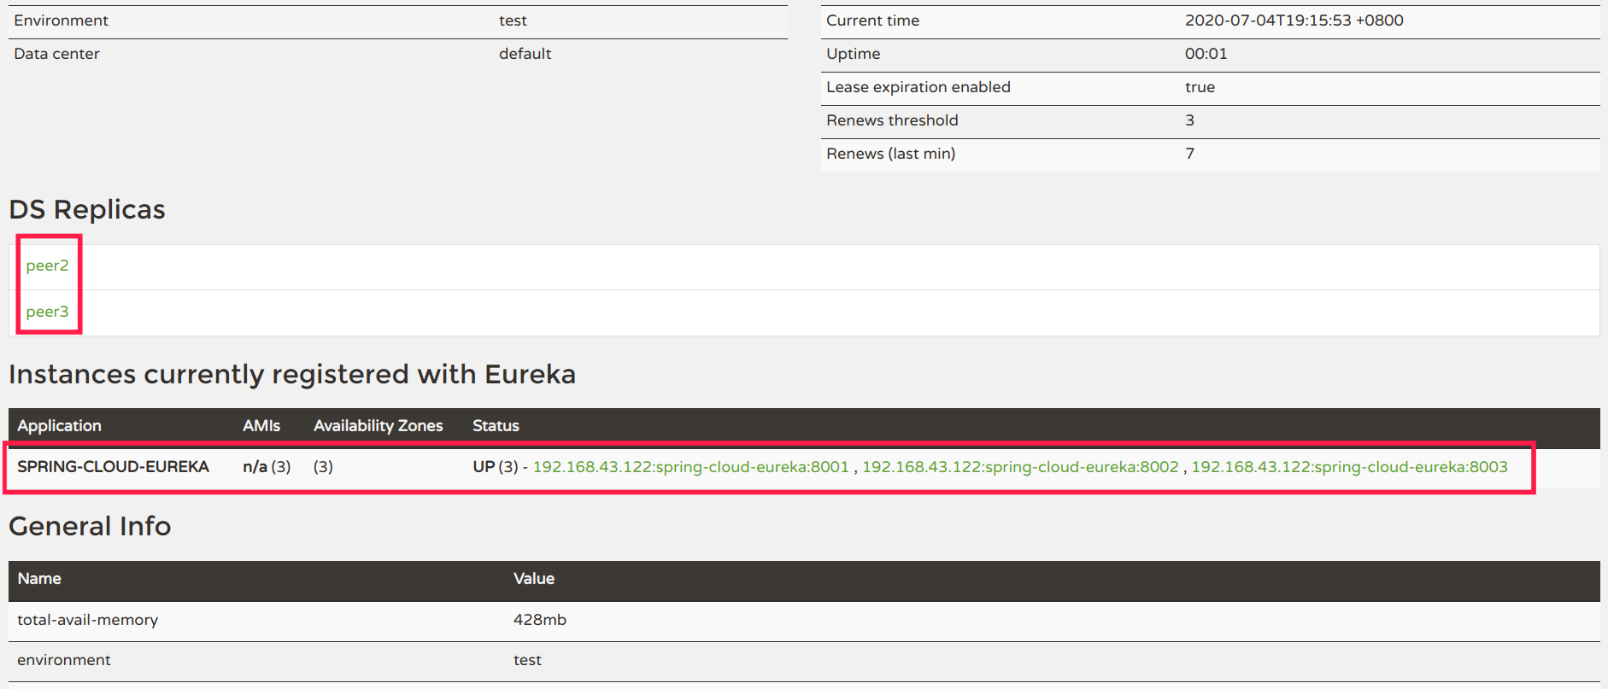Select the uptime value 00:01
The image size is (1608, 689).
click(x=1206, y=54)
